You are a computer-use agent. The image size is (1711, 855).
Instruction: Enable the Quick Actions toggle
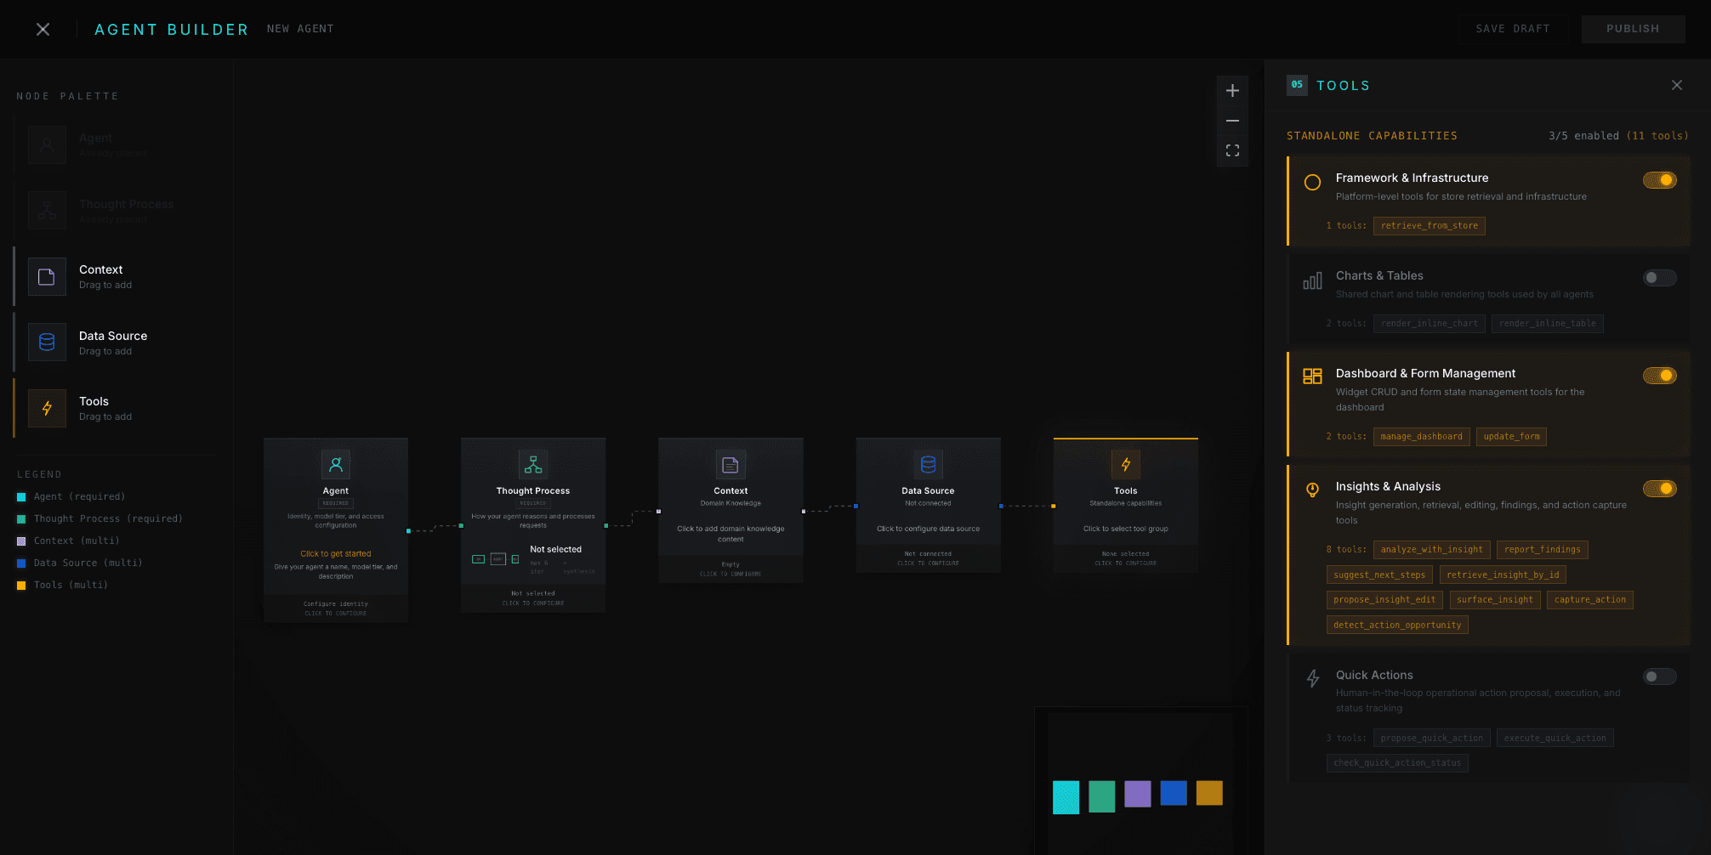(1659, 677)
